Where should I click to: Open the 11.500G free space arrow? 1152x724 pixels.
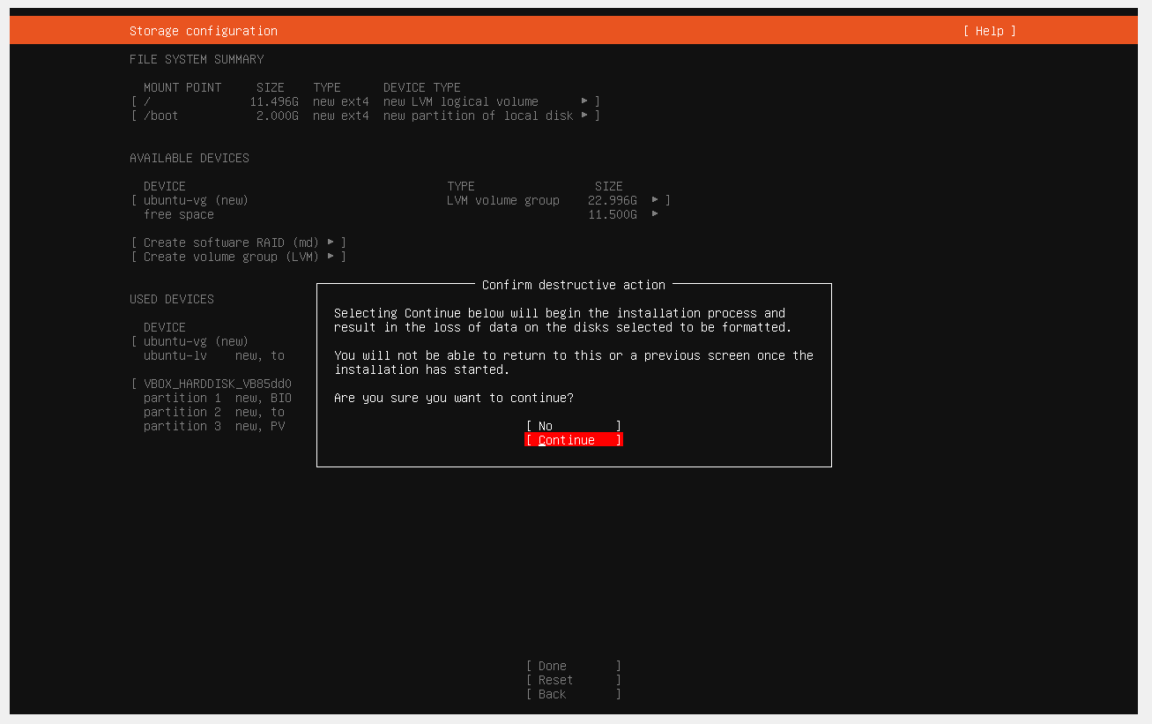coord(655,214)
